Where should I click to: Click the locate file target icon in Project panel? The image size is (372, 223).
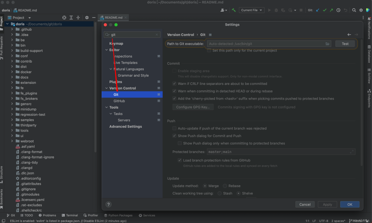click(64, 18)
